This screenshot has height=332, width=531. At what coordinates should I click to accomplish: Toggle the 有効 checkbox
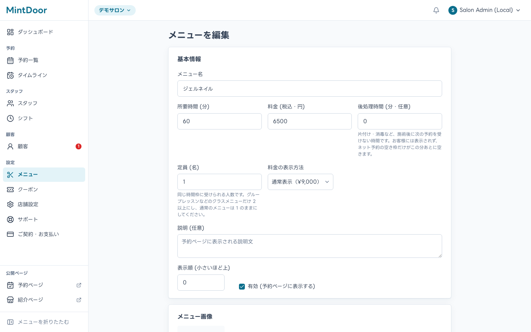point(242,287)
